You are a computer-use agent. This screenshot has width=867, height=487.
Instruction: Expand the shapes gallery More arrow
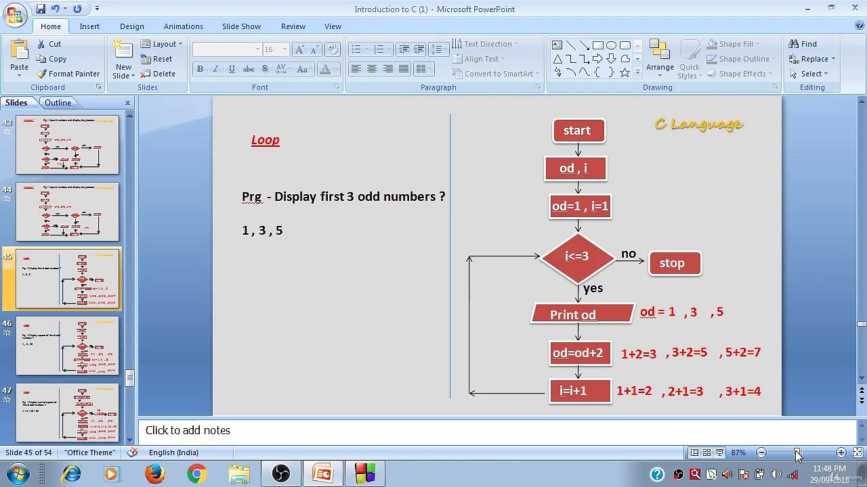[637, 74]
